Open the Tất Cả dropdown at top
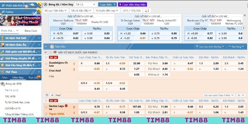Viewport: 248px width, 124px height. [x=86, y=5]
